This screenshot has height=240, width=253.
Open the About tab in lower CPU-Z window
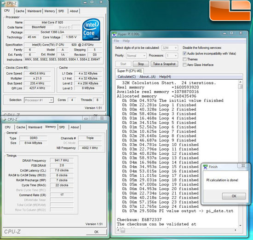pos(75,127)
